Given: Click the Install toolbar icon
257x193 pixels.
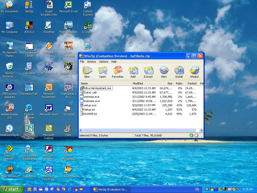Looking at the screenshot, I should tap(179, 72).
